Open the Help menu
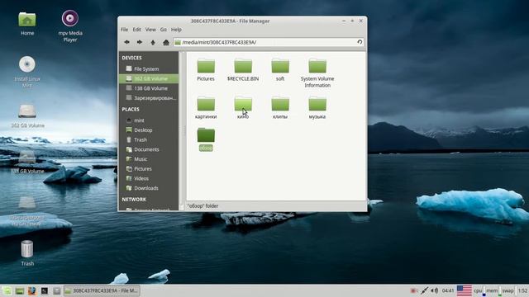 coord(176,30)
